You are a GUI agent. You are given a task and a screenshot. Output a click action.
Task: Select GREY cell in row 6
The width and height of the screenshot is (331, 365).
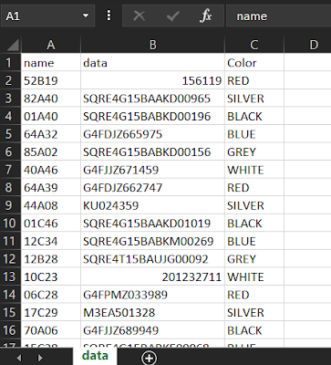click(254, 151)
